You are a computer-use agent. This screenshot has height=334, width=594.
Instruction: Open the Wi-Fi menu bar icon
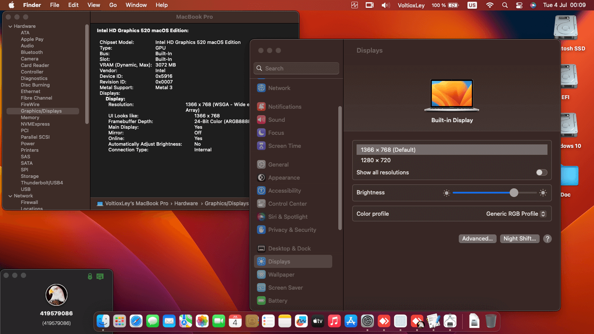click(x=490, y=5)
